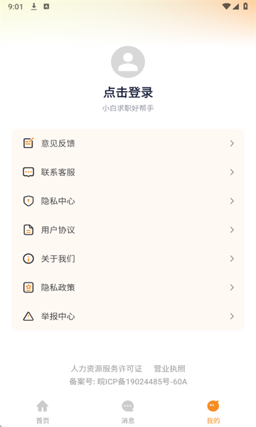Switch to the 首页 home tab

pyautogui.click(x=43, y=412)
